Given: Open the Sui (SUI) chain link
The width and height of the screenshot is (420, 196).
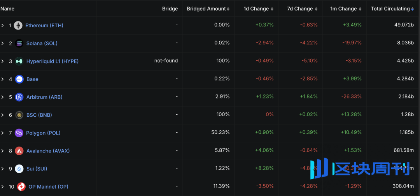Looking at the screenshot, I should pos(37,169).
